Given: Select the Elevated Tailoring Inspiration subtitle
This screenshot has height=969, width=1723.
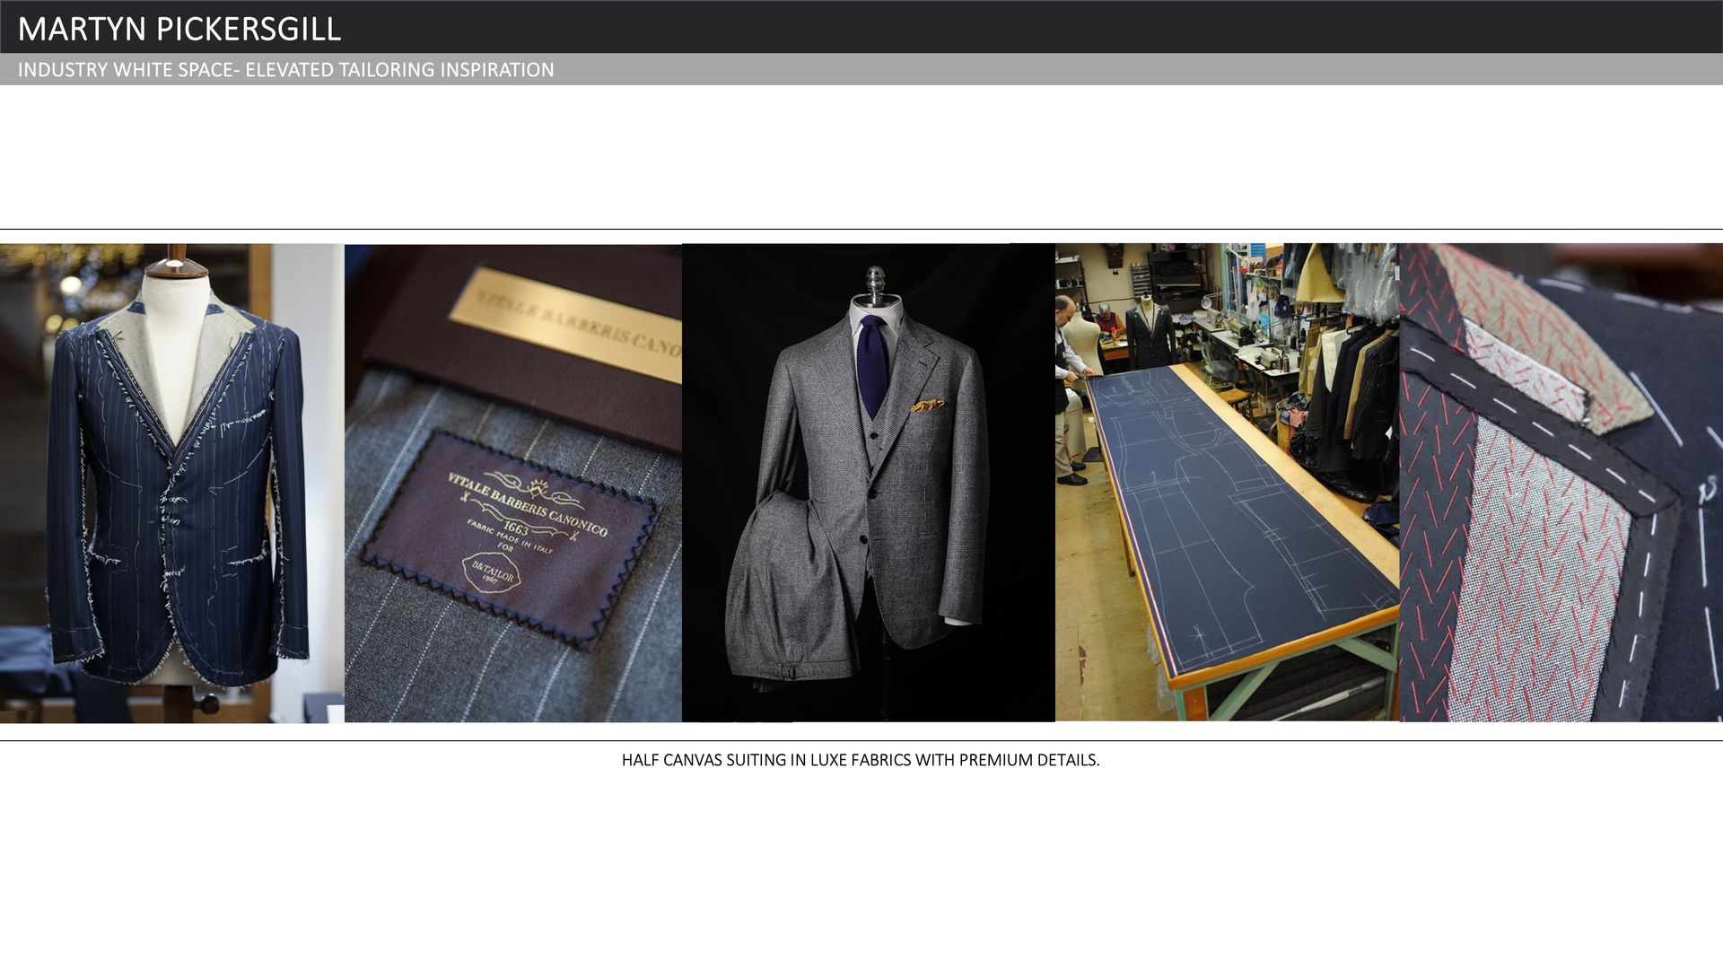Looking at the screenshot, I should 285,70.
